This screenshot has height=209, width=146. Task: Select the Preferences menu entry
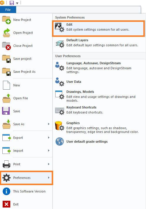pyautogui.click(x=26, y=178)
